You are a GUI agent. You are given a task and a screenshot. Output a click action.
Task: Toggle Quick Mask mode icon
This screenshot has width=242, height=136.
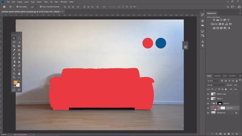14,90
